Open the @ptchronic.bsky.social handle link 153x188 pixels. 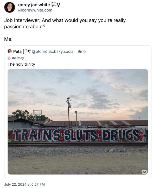pyautogui.click(x=53, y=52)
